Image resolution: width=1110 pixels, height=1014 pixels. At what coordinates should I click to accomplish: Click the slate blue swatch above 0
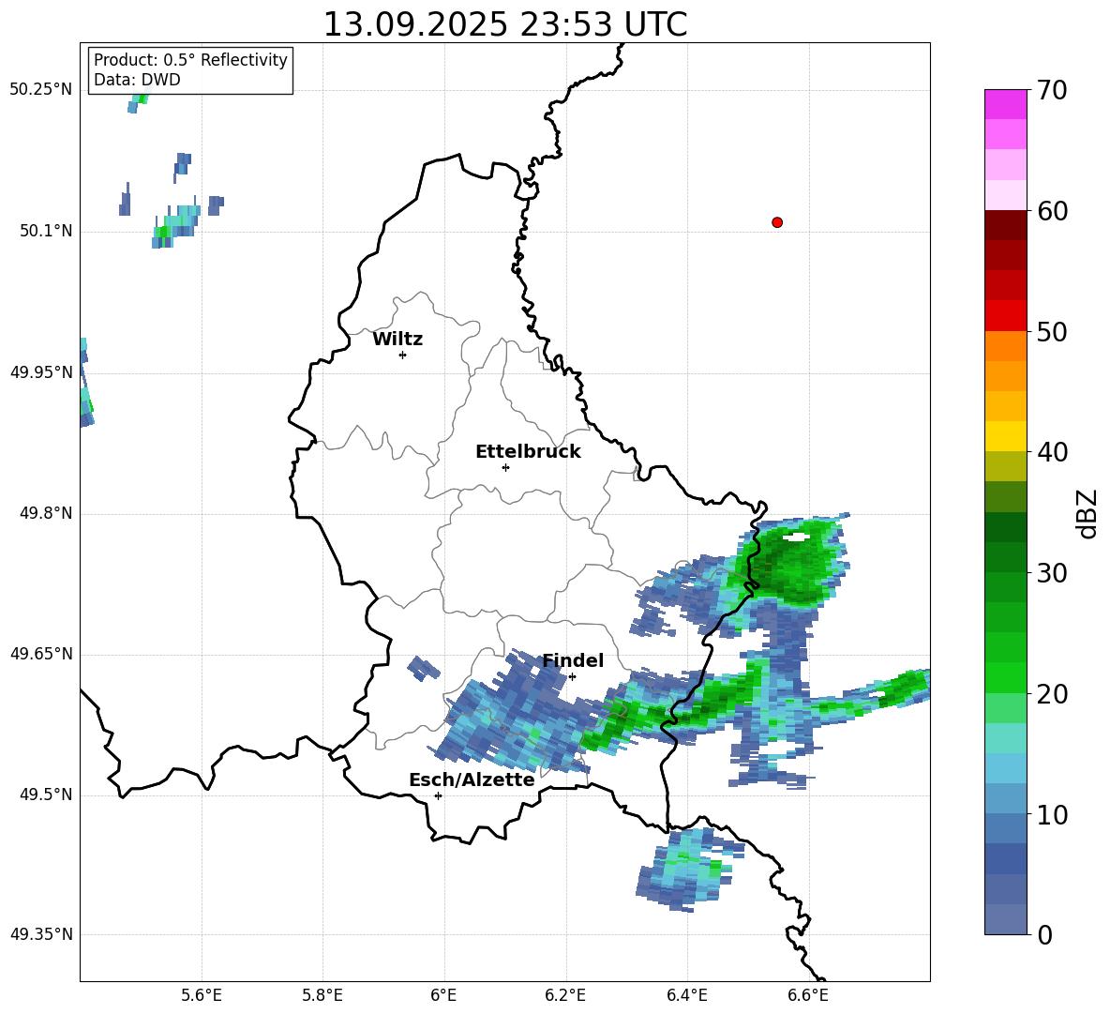[1006, 919]
